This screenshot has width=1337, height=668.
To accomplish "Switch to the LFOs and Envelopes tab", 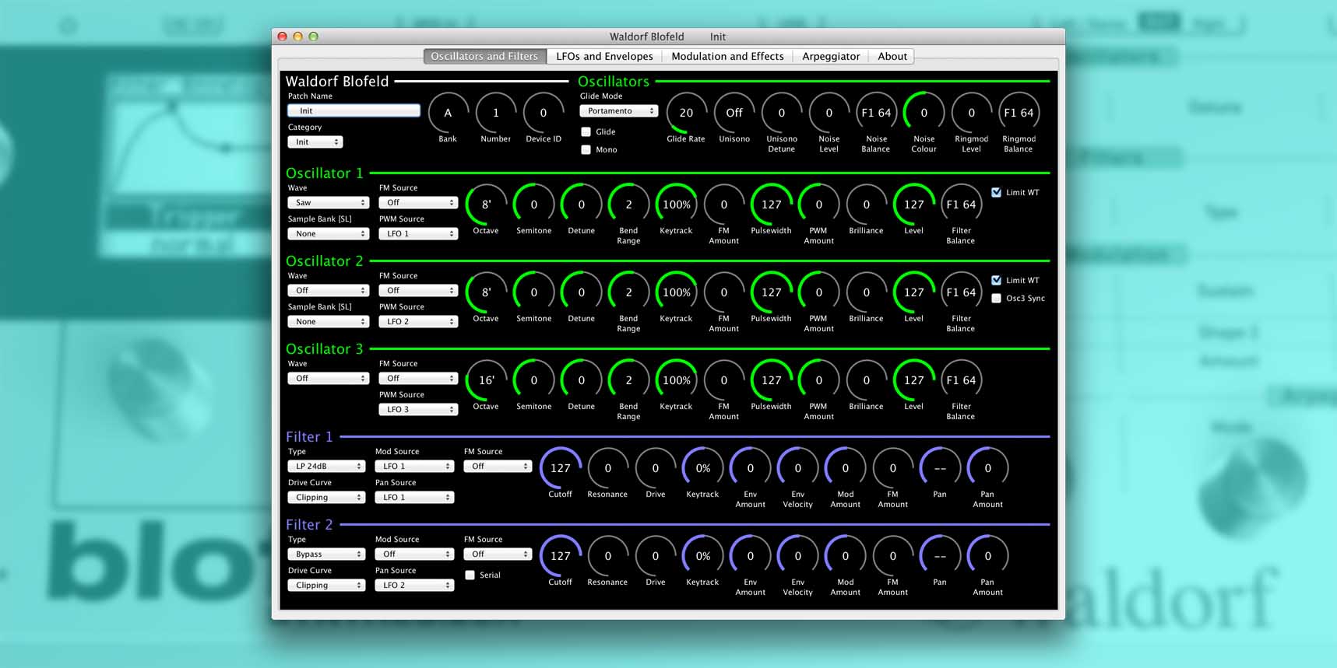I will click(x=604, y=56).
